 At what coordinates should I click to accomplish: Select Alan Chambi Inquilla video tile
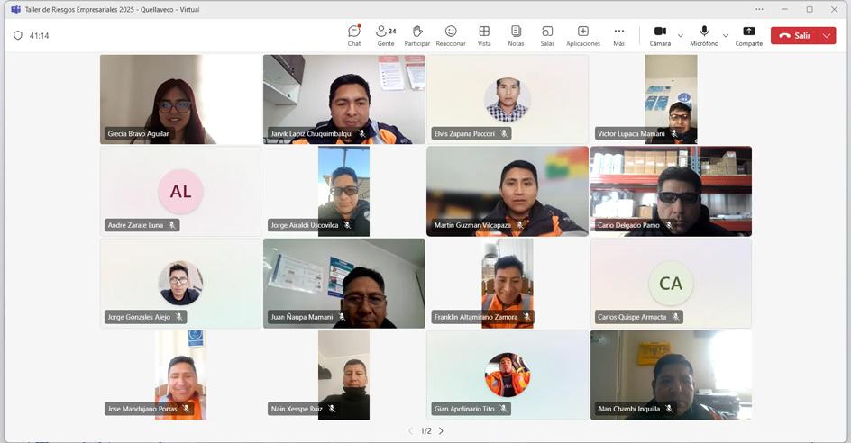[x=671, y=375]
